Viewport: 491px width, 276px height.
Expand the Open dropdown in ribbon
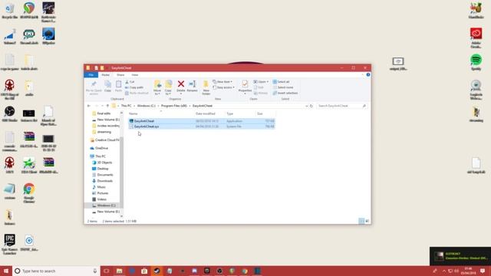(x=261, y=82)
